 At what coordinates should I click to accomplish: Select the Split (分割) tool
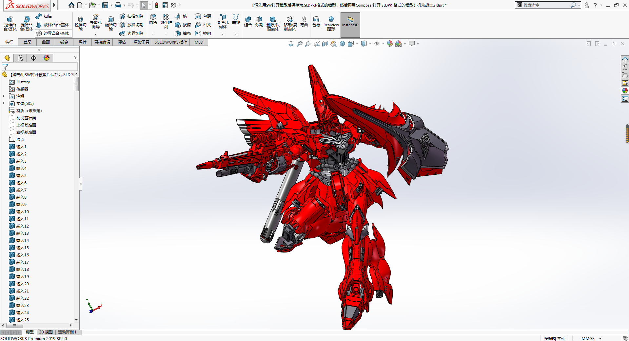[259, 22]
